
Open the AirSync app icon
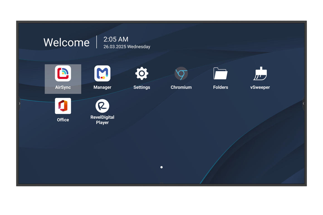point(63,73)
